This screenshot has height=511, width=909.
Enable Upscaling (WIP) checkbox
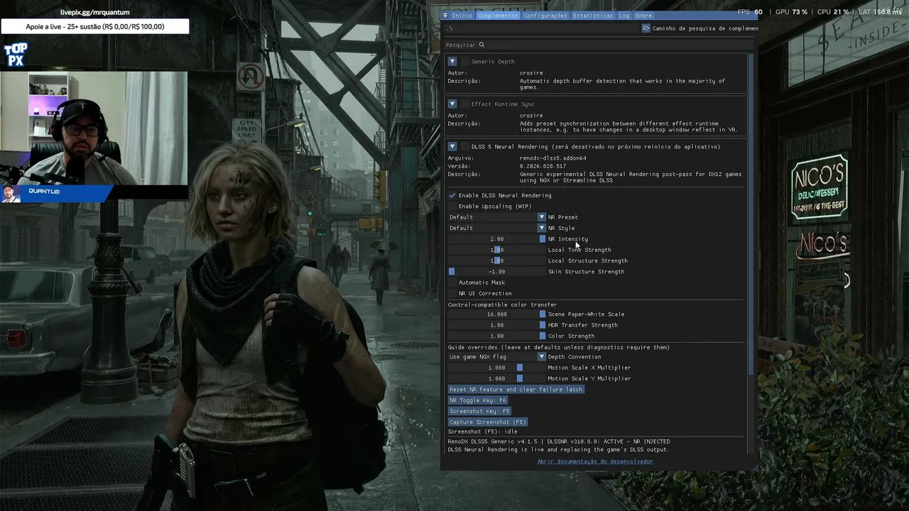(x=452, y=207)
